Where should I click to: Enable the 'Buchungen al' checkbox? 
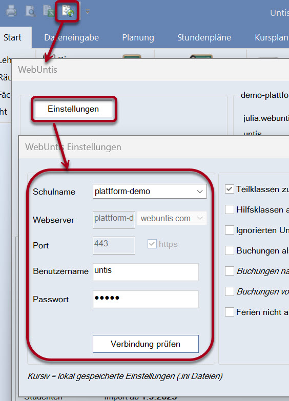click(230, 250)
